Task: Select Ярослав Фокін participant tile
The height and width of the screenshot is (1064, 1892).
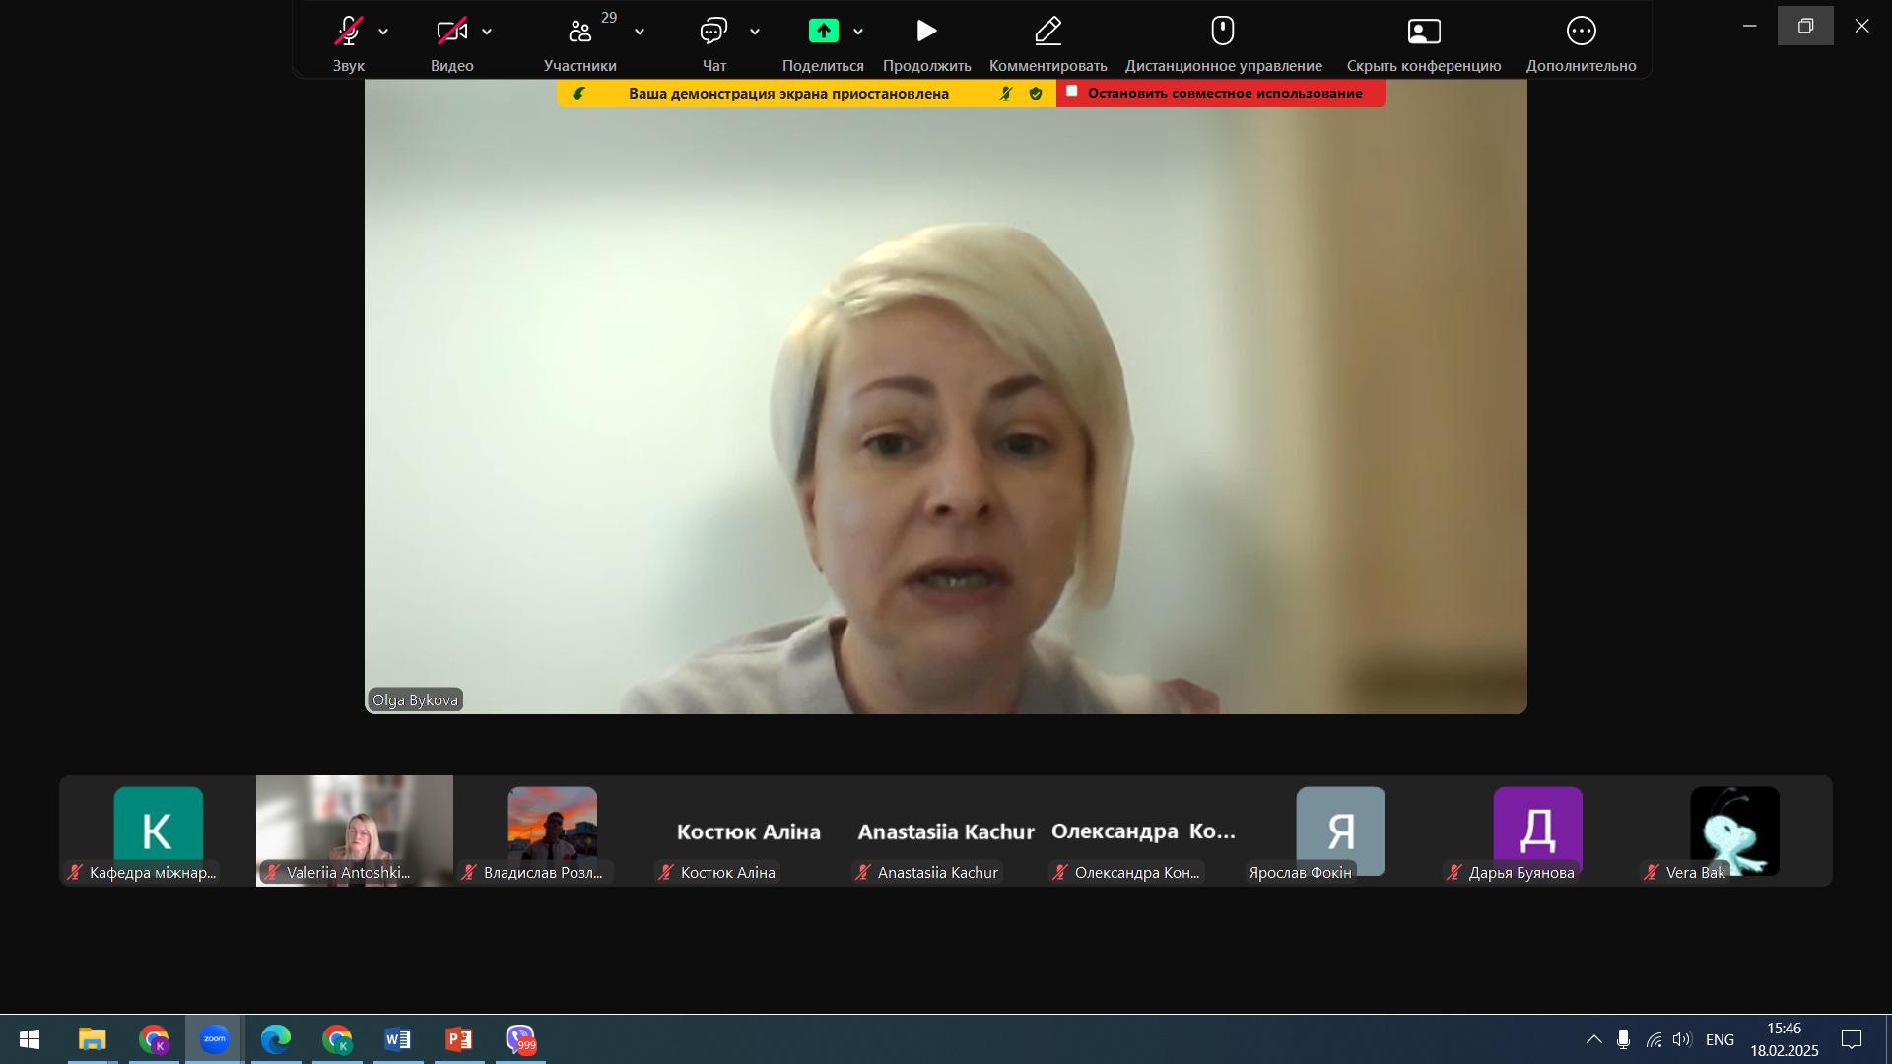Action: 1340,831
